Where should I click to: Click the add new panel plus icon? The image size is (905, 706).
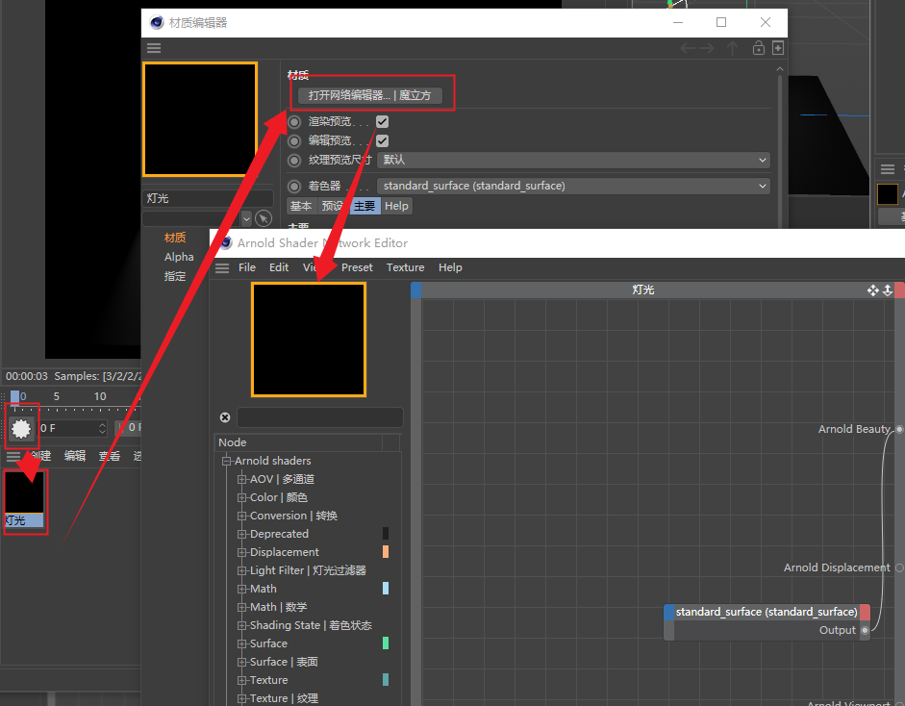coord(778,48)
